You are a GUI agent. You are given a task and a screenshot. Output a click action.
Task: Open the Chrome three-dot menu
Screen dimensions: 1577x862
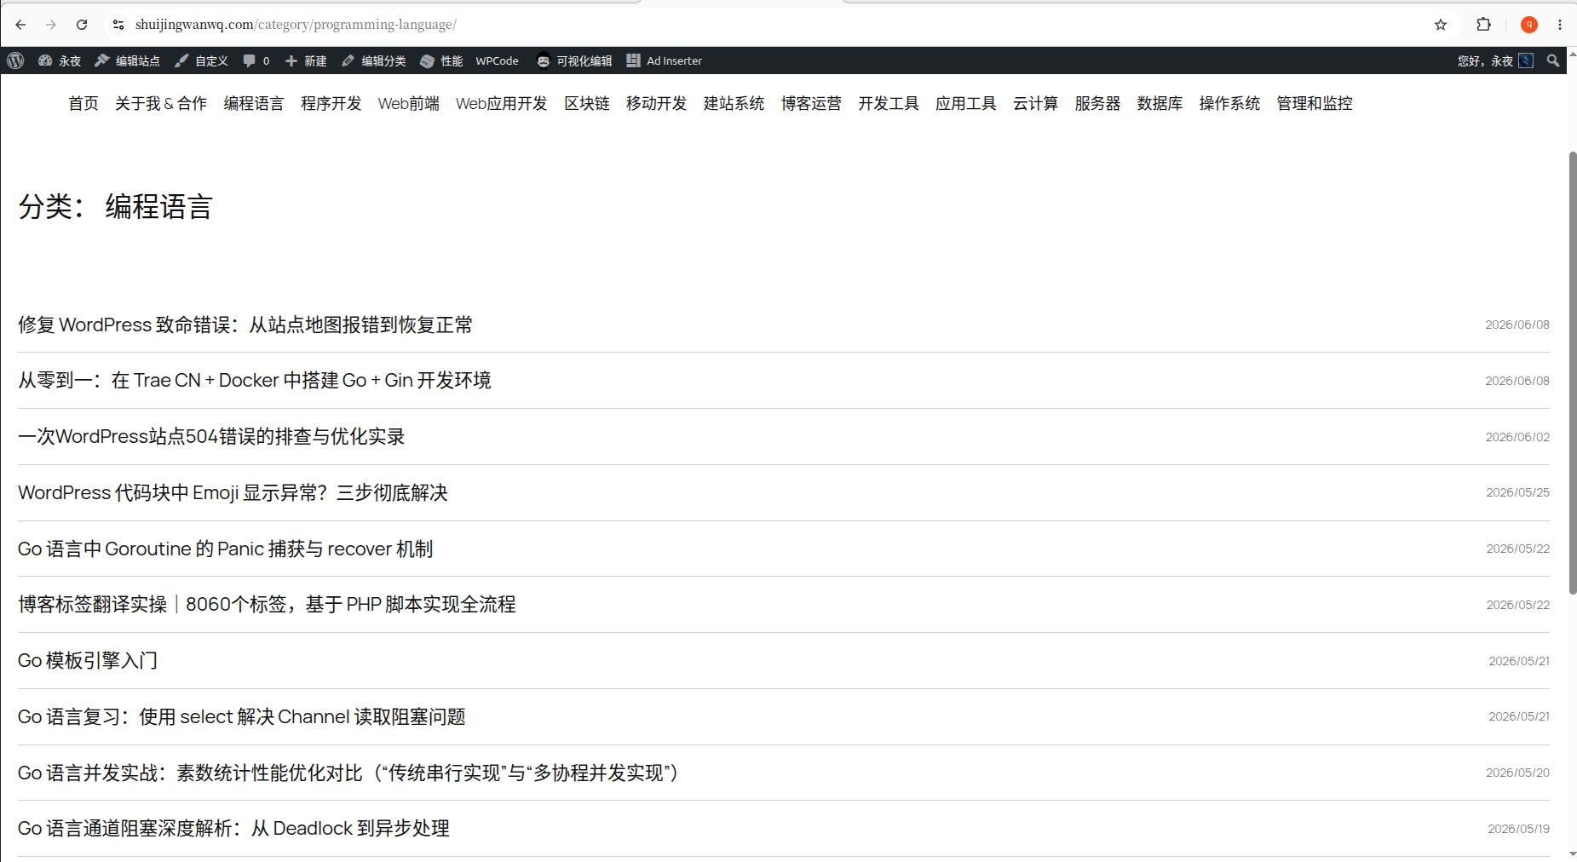point(1560,25)
